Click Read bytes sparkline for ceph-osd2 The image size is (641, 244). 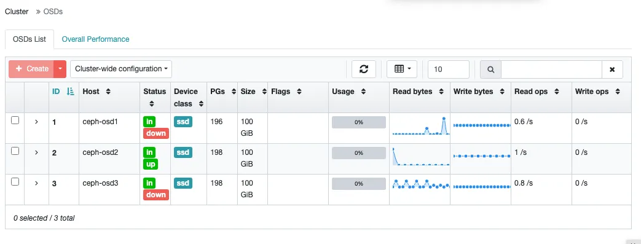[420, 157]
